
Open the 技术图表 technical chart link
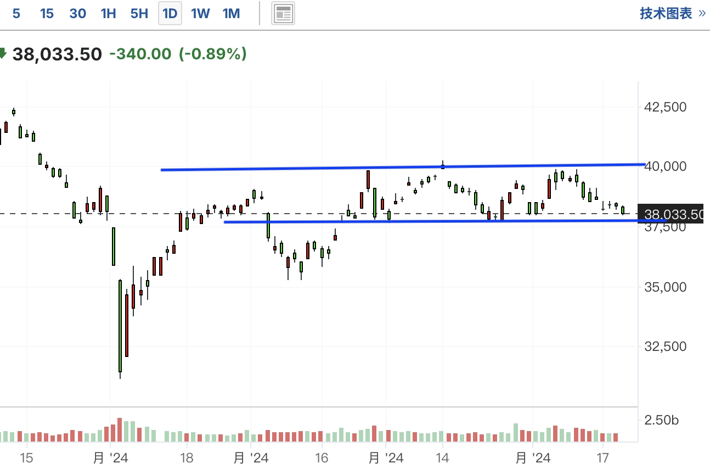tap(673, 14)
